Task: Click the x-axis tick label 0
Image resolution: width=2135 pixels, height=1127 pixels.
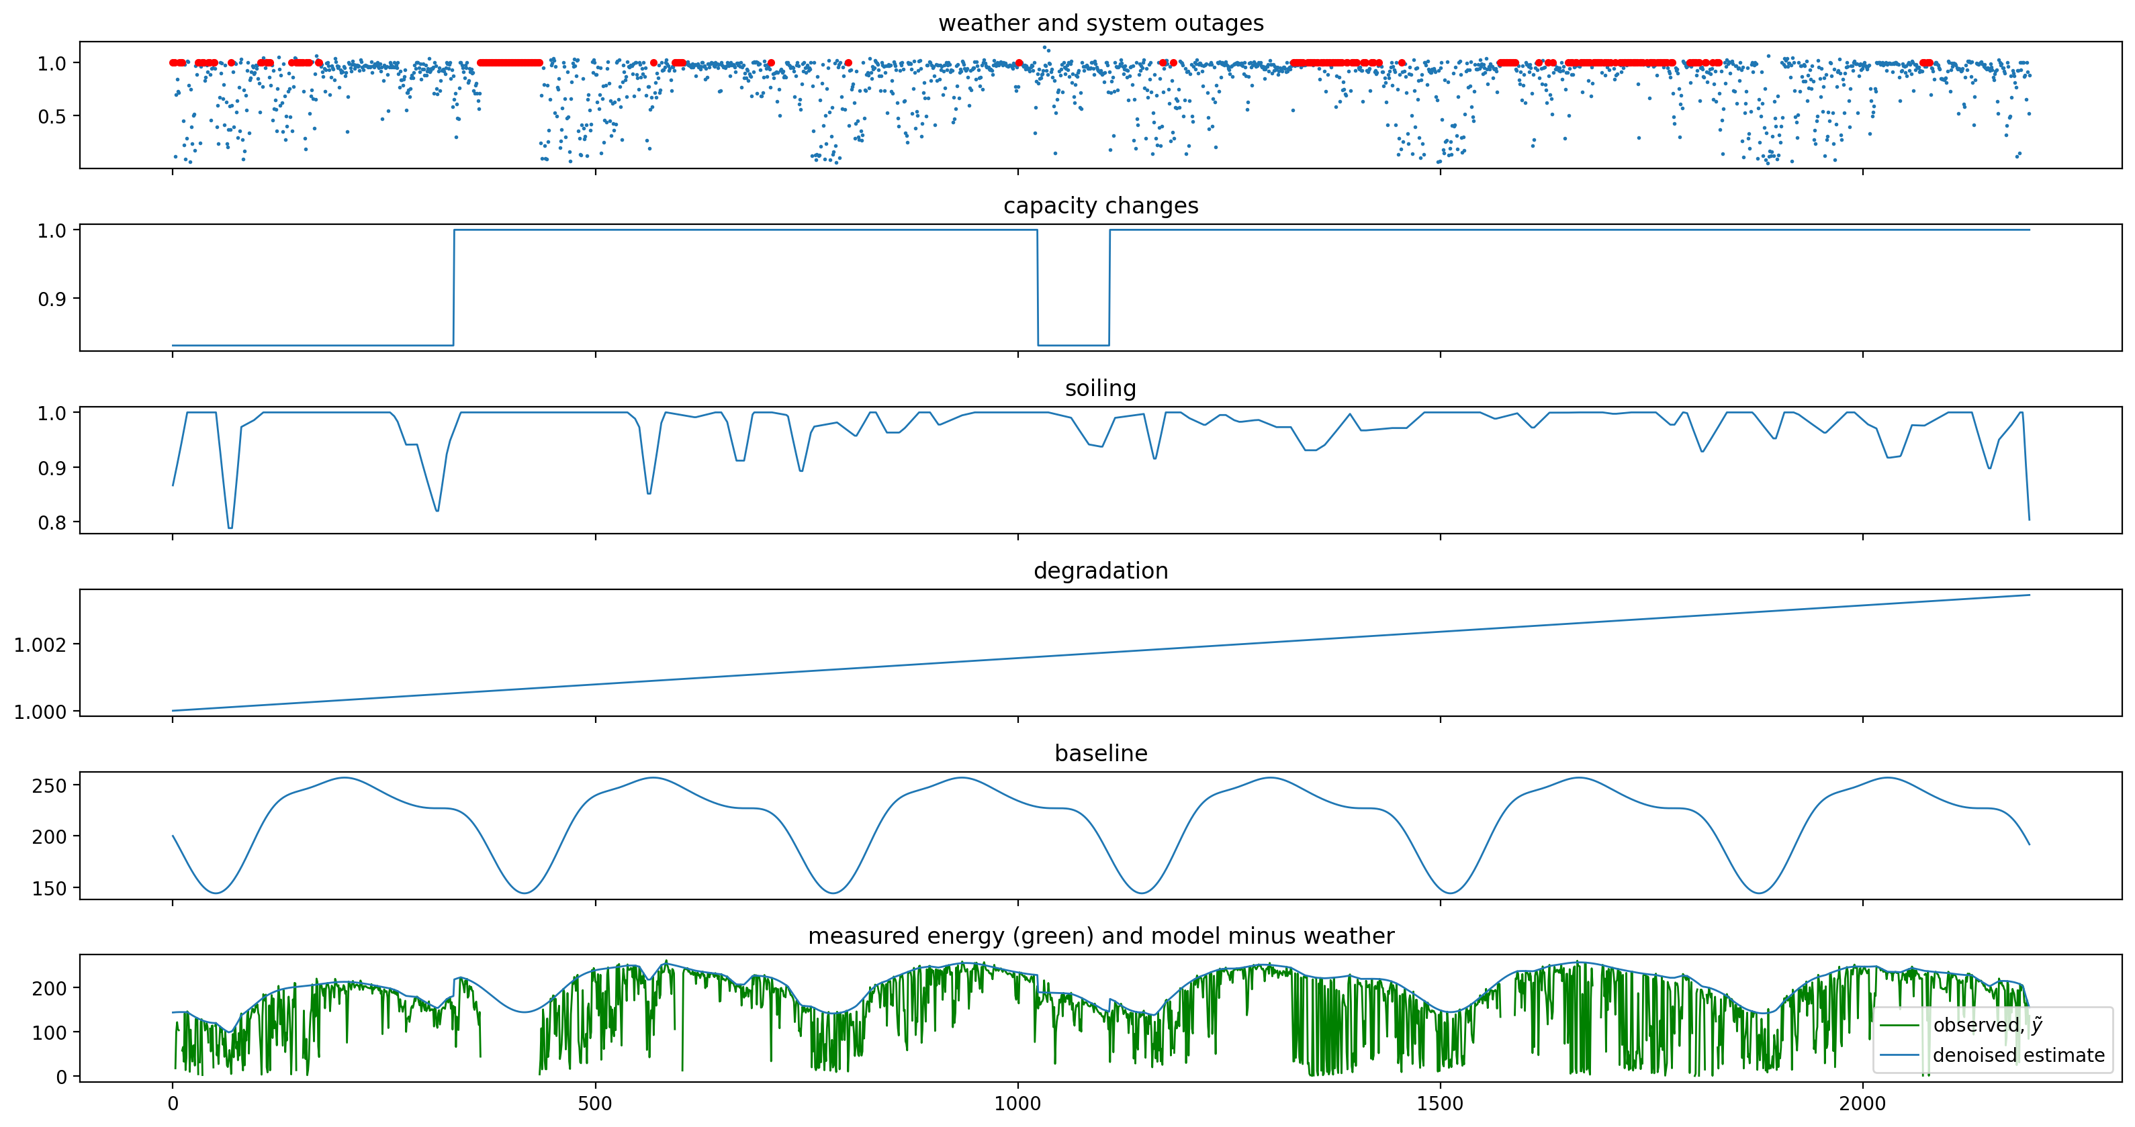Action: click(173, 1104)
